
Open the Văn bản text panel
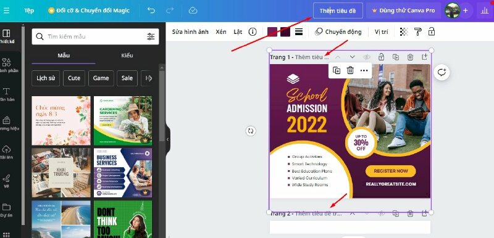tap(6, 94)
